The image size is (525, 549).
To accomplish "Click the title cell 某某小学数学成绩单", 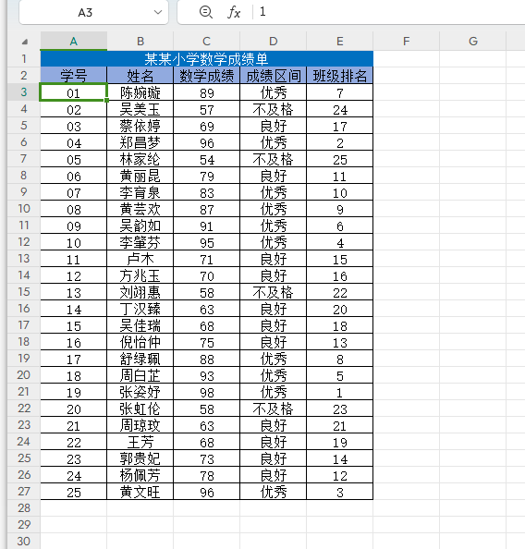I will pos(207,59).
